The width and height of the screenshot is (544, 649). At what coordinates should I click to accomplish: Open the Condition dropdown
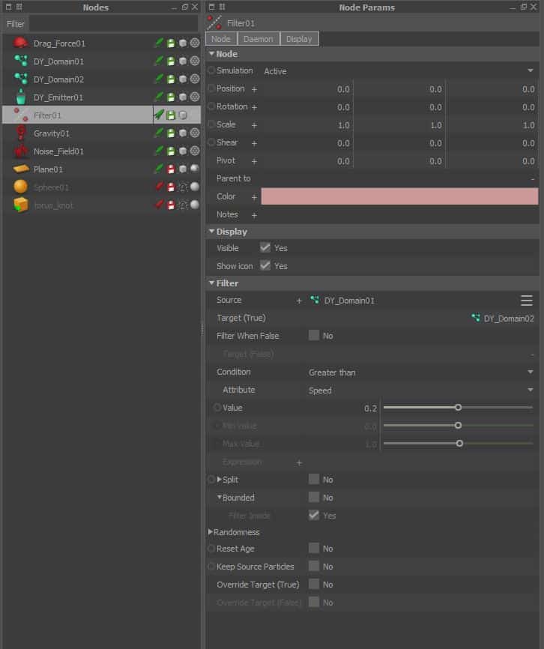420,372
